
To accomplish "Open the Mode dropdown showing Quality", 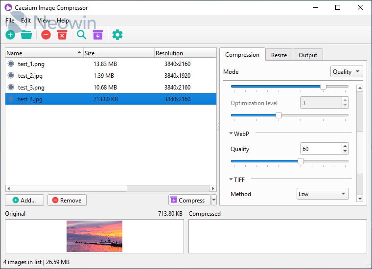I will (x=347, y=71).
